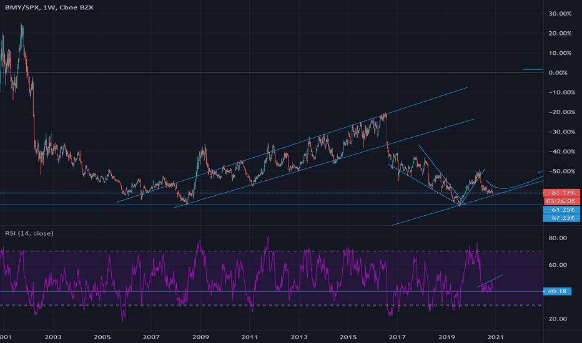Click the 2011 time axis label
Screen dimensions: 582x343
click(x=249, y=337)
